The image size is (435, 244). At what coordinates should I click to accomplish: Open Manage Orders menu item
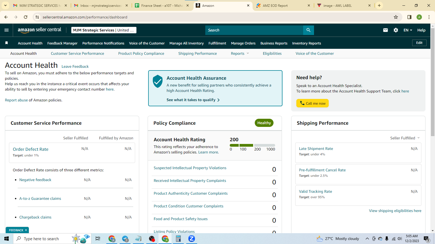(243, 43)
